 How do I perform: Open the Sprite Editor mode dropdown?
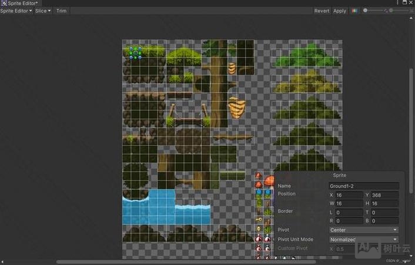tap(16, 11)
